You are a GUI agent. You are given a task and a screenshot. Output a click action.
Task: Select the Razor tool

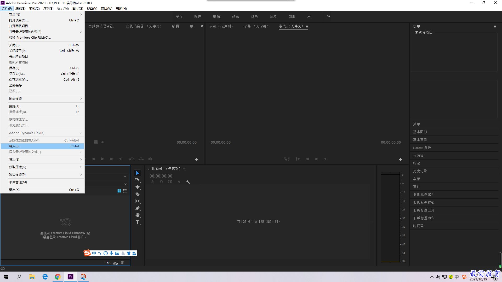(x=138, y=194)
